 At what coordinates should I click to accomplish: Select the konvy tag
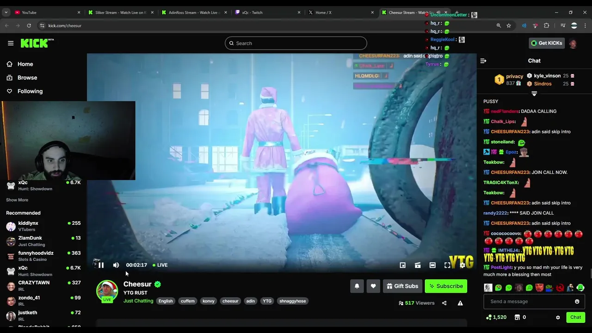(x=209, y=301)
